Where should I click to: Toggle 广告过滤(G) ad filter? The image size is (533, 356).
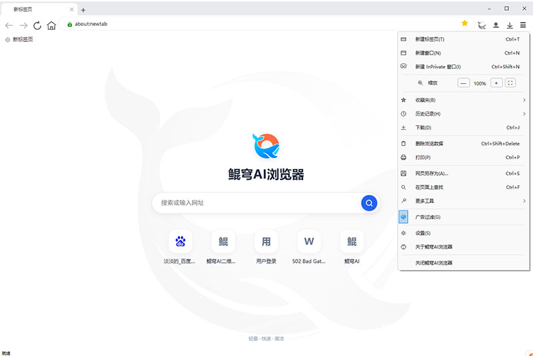(x=464, y=217)
